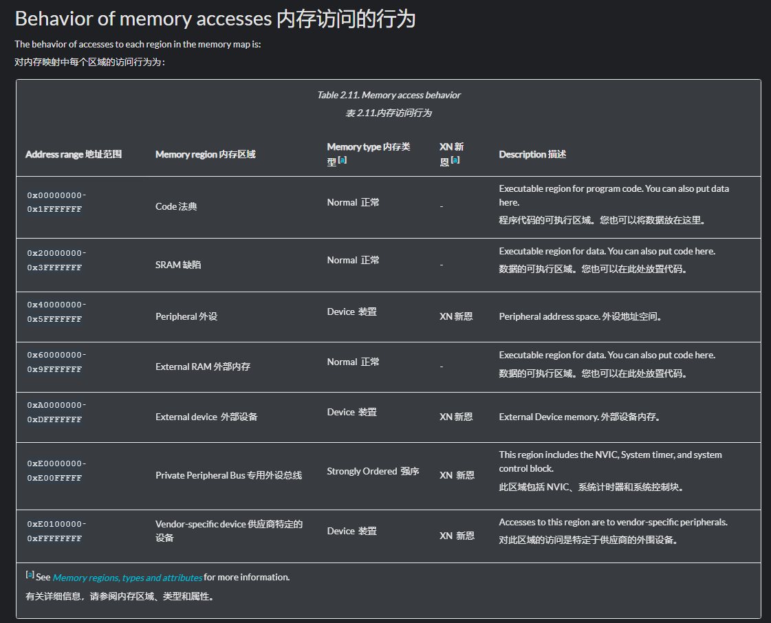
Task: Click footnote marker beside XN column header
Action: 455,160
